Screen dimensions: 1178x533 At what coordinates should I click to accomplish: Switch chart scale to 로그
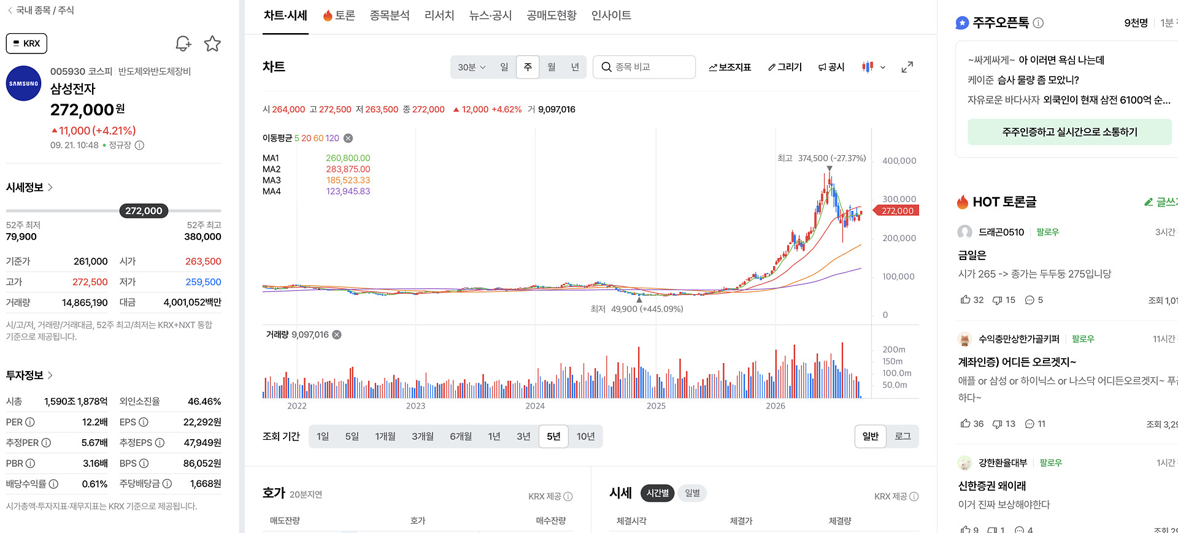903,436
